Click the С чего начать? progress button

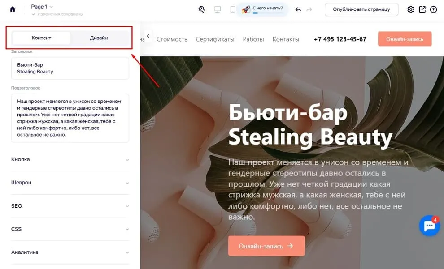point(265,9)
